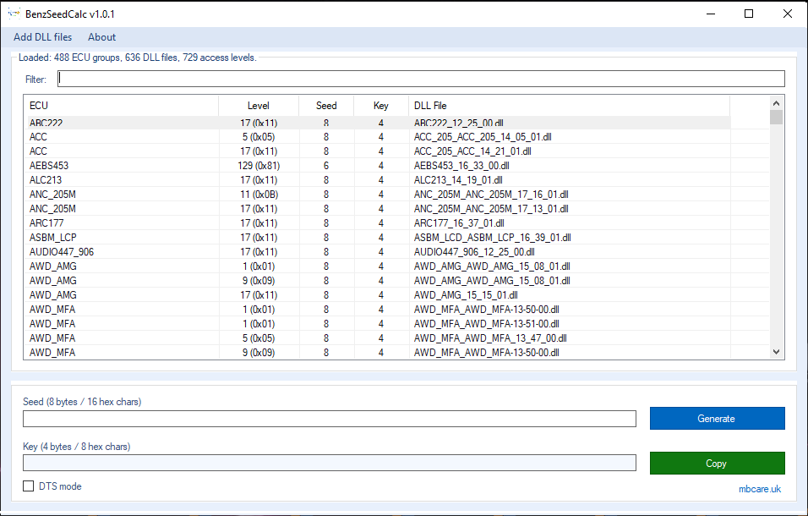Open the Add DLL files menu

tap(43, 37)
